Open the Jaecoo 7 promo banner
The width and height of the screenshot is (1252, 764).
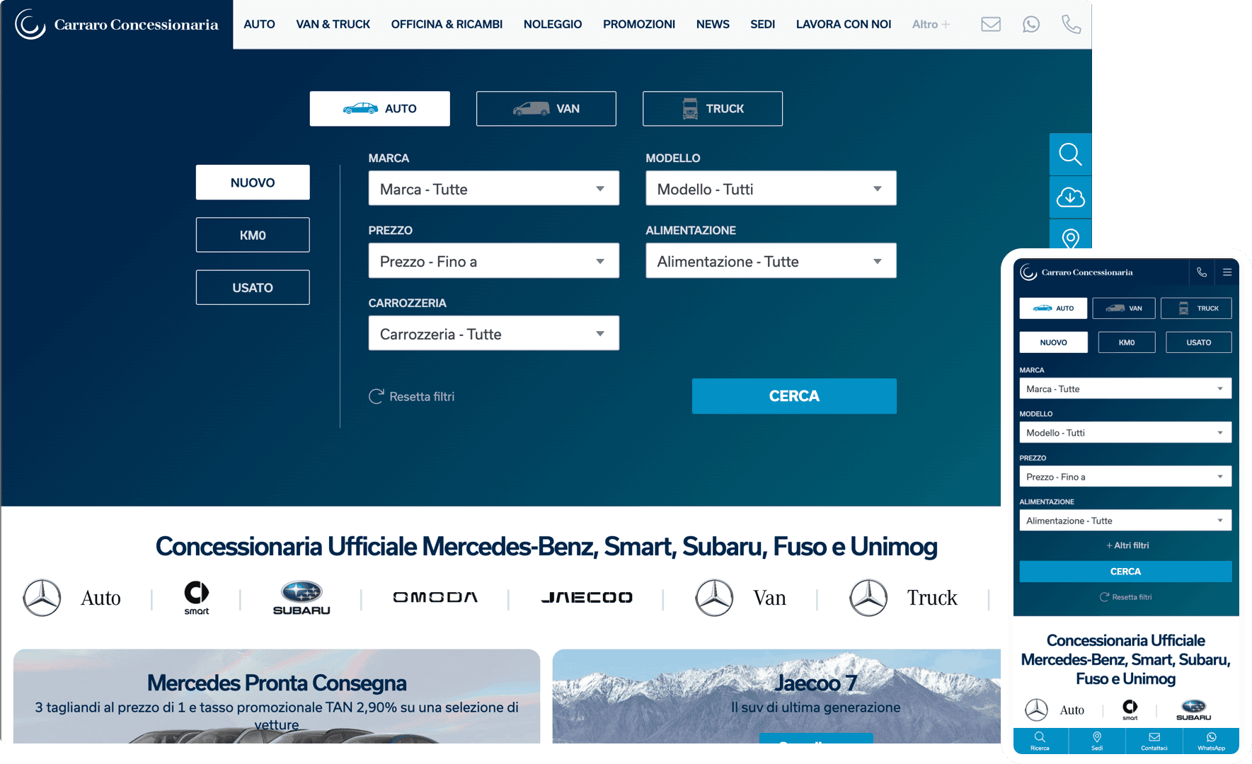click(x=776, y=696)
